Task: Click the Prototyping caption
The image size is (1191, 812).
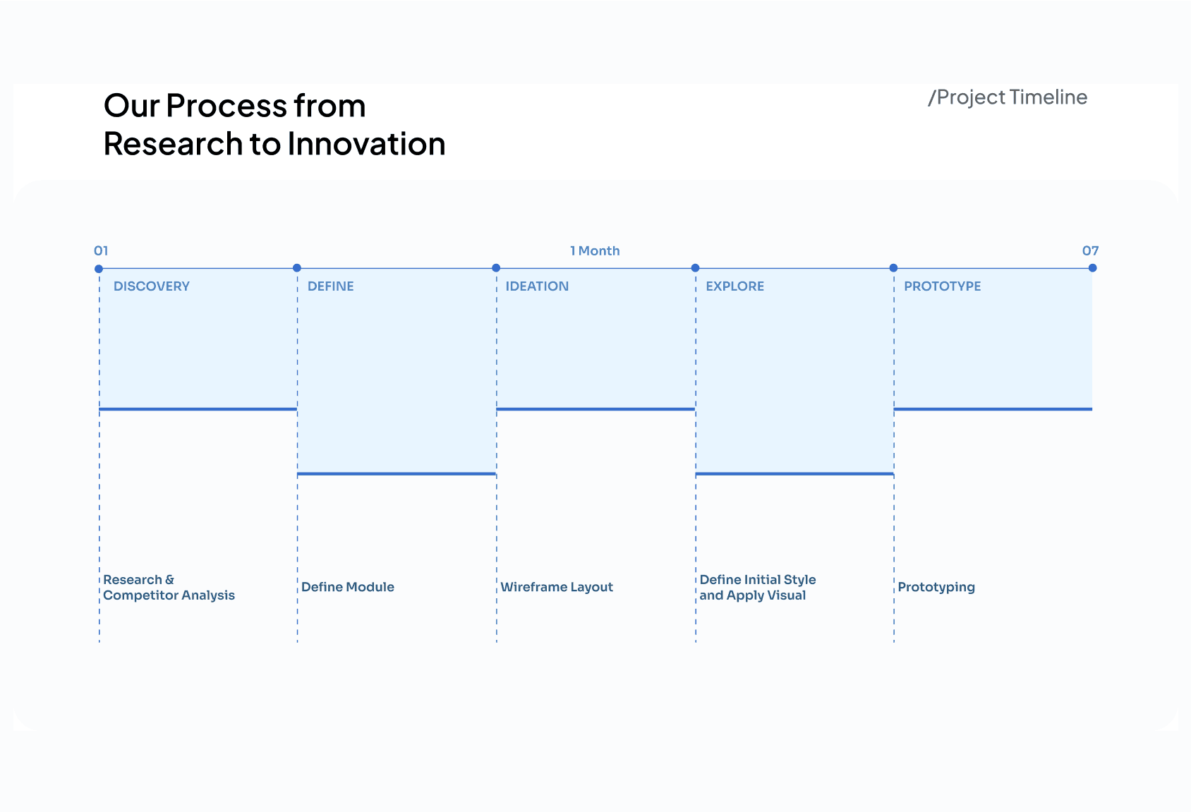Action: click(x=936, y=587)
